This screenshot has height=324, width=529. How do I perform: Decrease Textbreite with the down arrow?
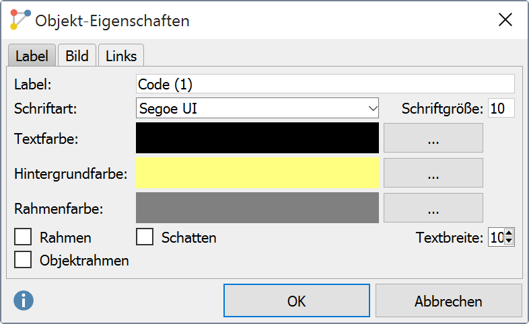coord(509,241)
